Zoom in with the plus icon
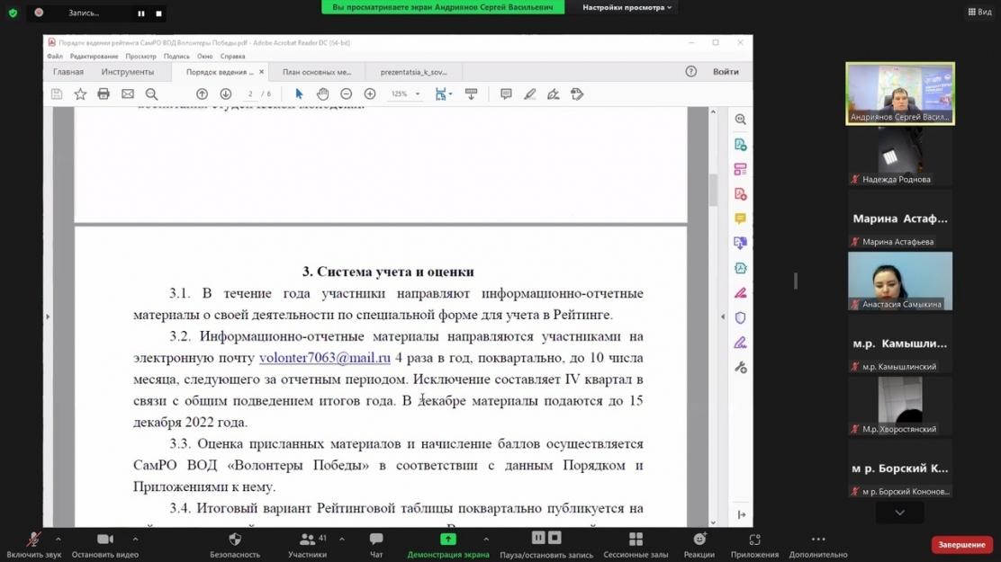Image resolution: width=1001 pixels, height=562 pixels. [369, 94]
